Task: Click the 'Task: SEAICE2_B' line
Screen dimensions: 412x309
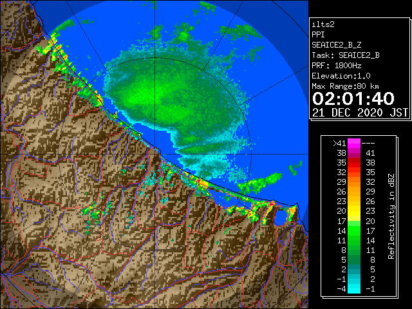Action: [346, 55]
